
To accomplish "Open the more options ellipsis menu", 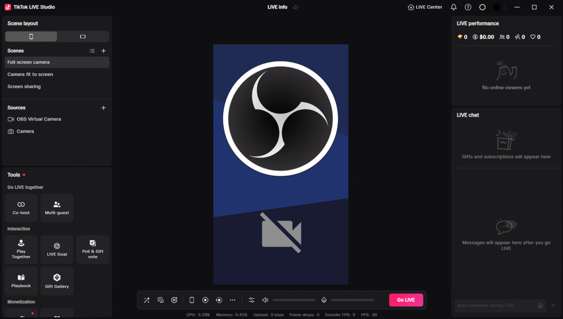I will pyautogui.click(x=232, y=300).
